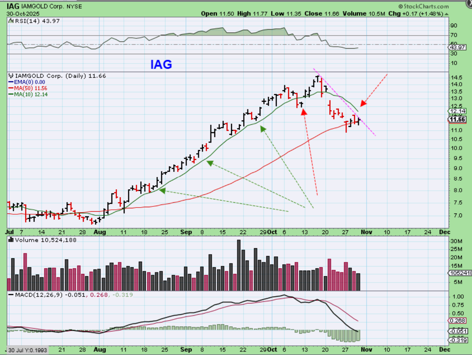Click the 'MA(50) 11.56' legend entry
This screenshot has height=355, width=472.
[31, 88]
